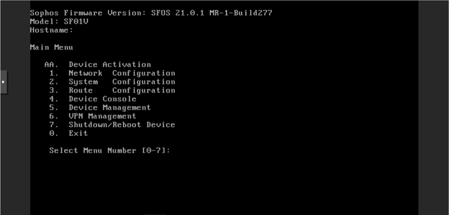Choose the Shutdown/Reboot Device entry
Screen dimensions: 449x215
[122, 124]
